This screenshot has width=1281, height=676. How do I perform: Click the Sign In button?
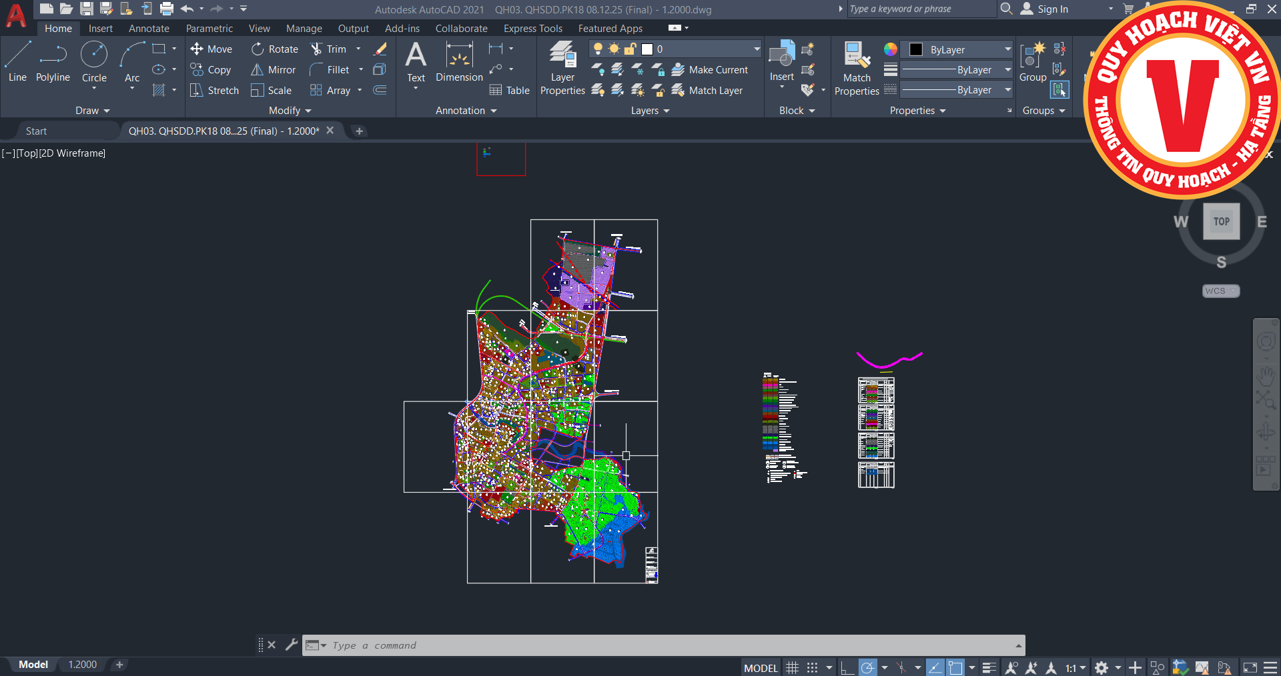click(x=1052, y=9)
